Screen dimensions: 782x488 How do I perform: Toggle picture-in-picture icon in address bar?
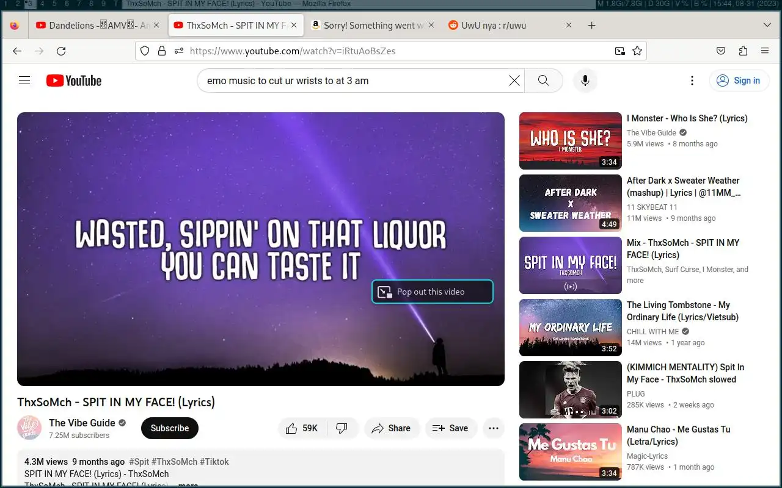pos(619,51)
